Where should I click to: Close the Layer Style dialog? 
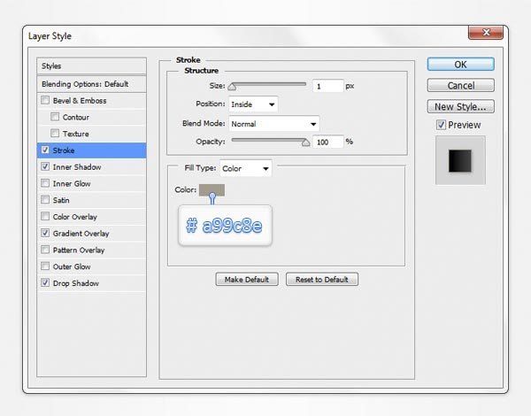(486, 33)
